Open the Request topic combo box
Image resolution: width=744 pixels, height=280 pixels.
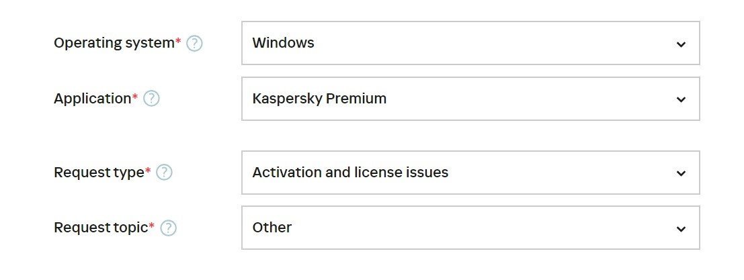pos(470,228)
